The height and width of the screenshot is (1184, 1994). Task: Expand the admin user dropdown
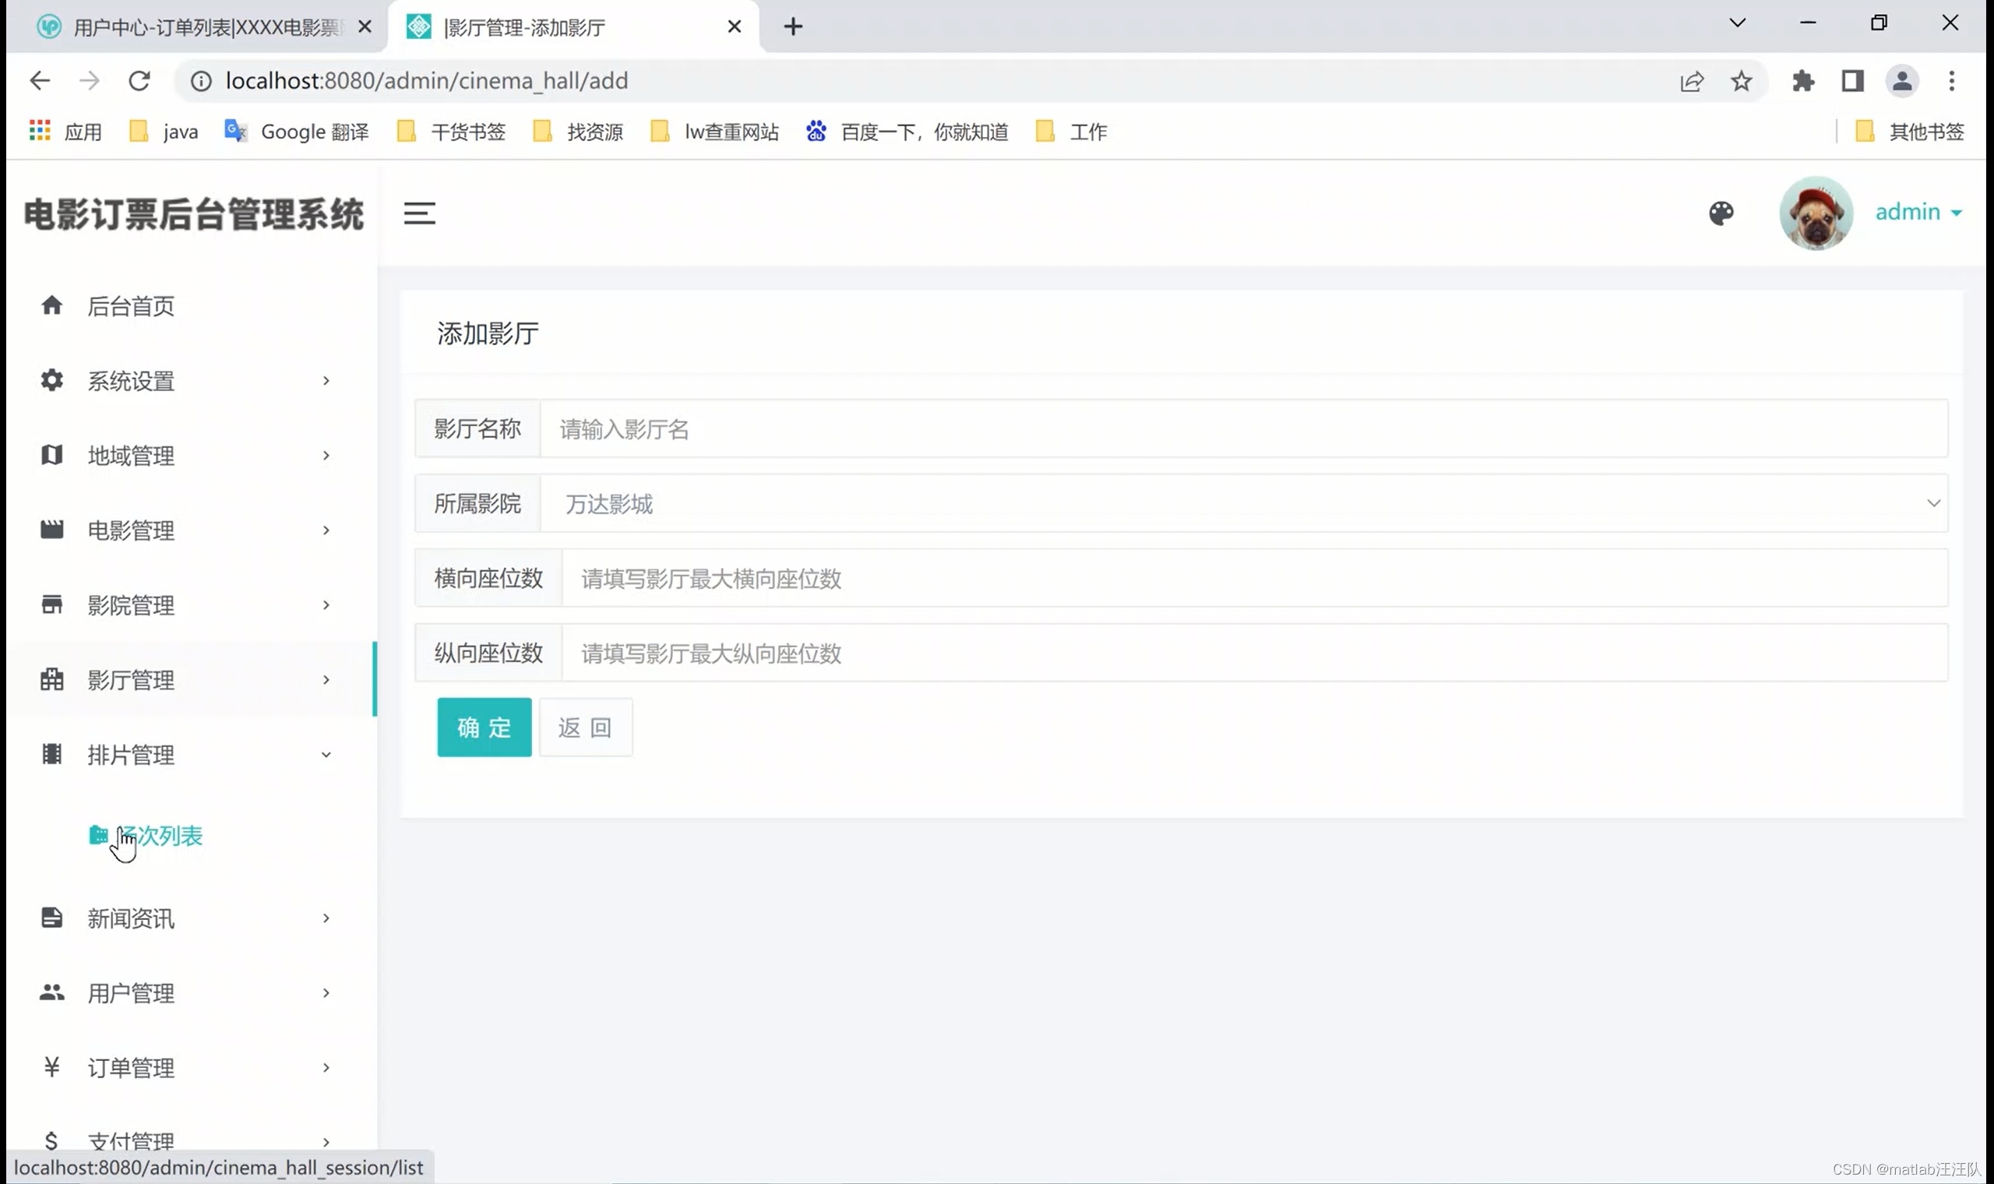click(1918, 212)
